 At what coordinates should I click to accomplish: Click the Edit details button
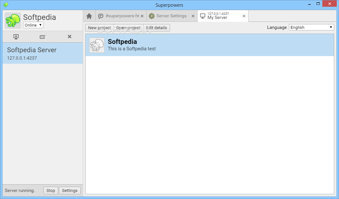157,28
